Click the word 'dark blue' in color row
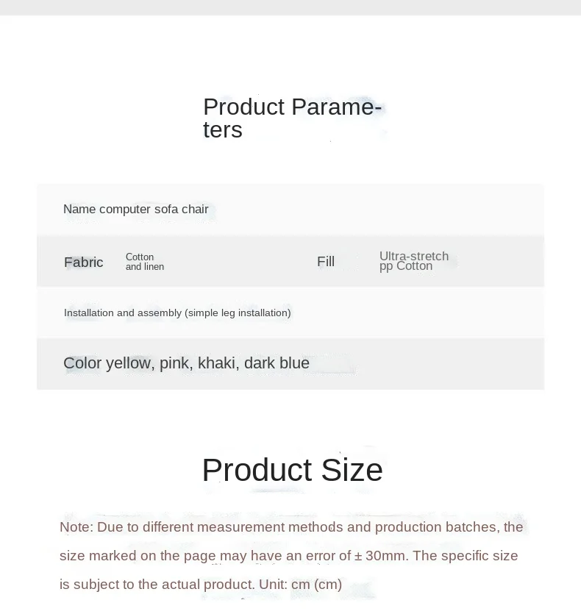 (277, 363)
